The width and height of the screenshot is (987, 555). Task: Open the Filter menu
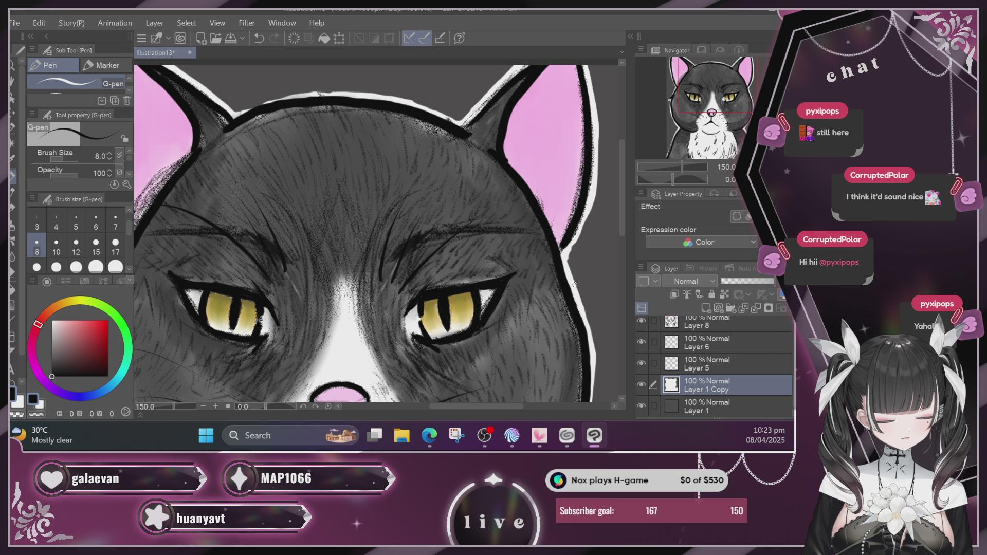point(246,23)
